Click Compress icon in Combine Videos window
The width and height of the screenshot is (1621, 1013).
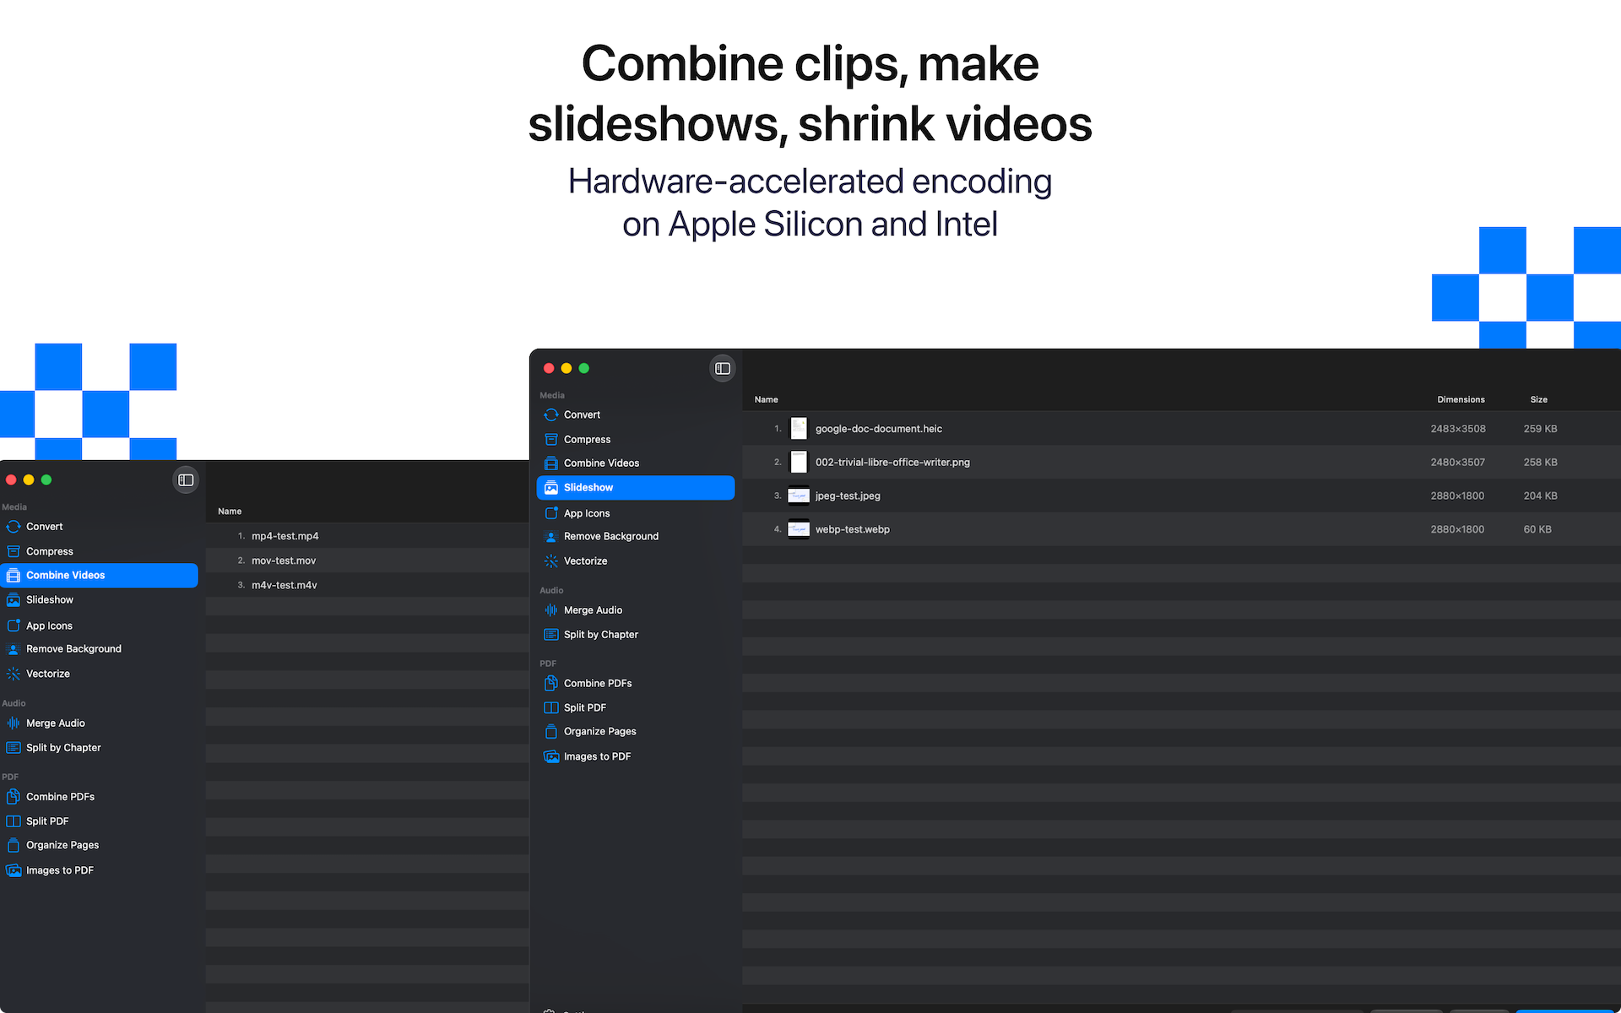14,551
